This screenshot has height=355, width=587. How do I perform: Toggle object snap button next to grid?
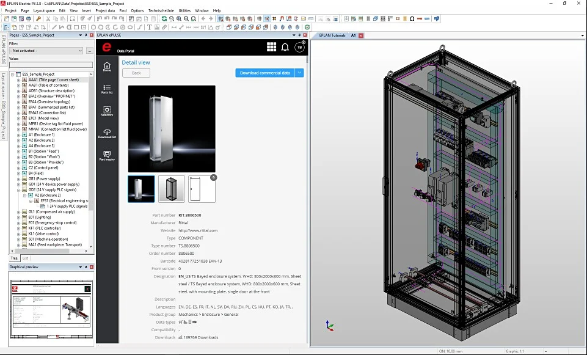click(267, 19)
